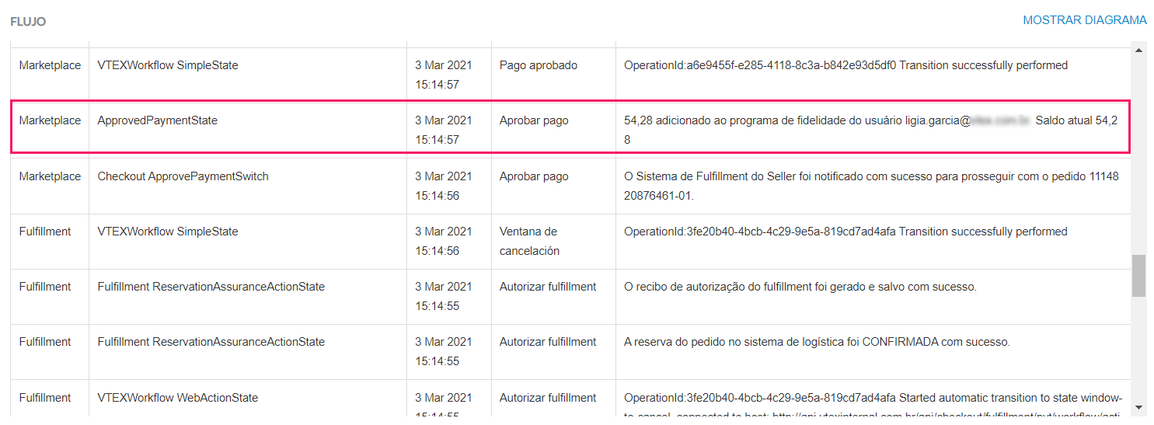Click the OperationId a6e9455f transition message
The height and width of the screenshot is (425, 1154).
point(845,65)
